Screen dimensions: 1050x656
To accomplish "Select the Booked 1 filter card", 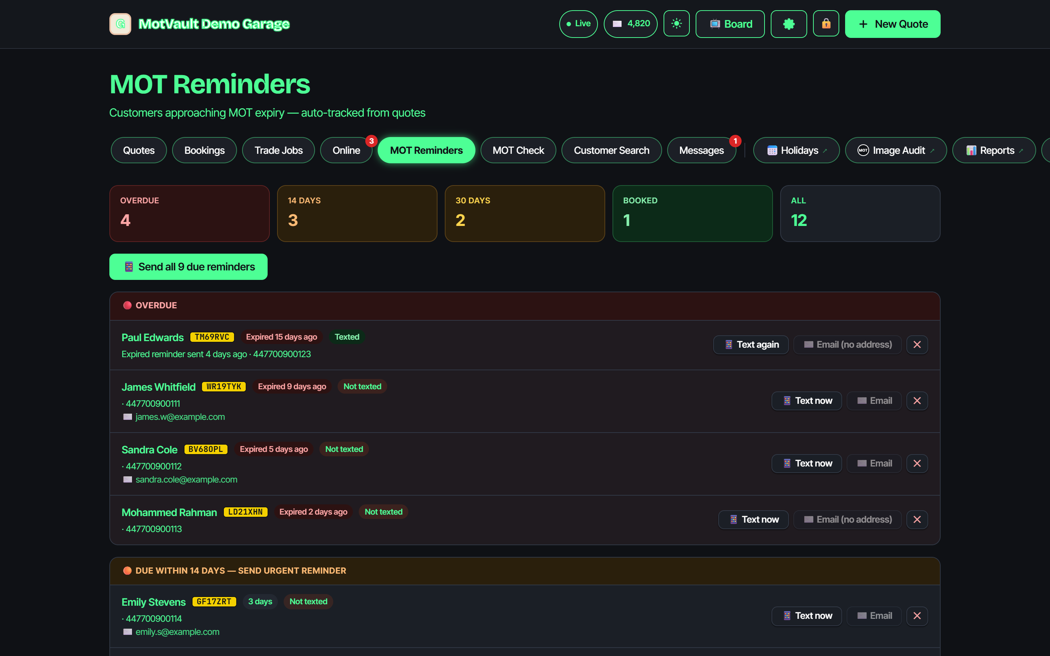I will tap(692, 214).
